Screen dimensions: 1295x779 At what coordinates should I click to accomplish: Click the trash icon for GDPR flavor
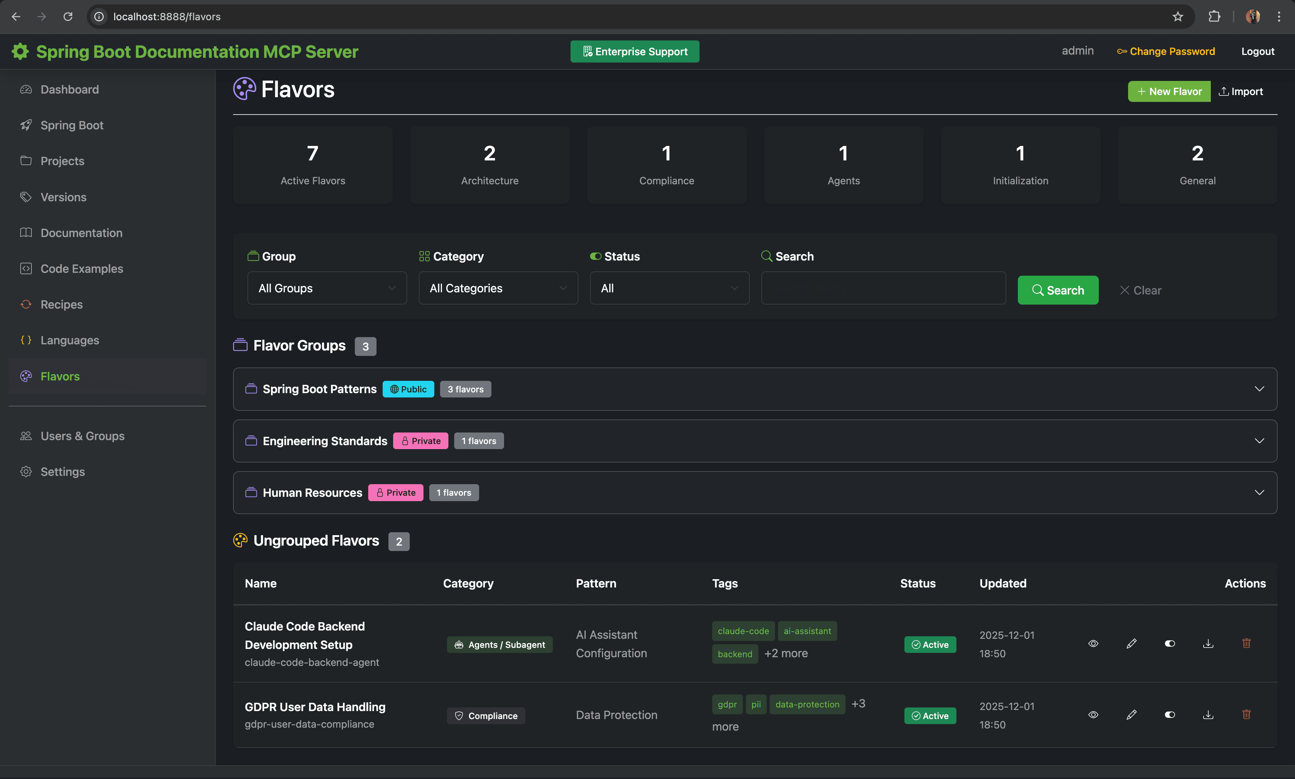[1246, 715]
